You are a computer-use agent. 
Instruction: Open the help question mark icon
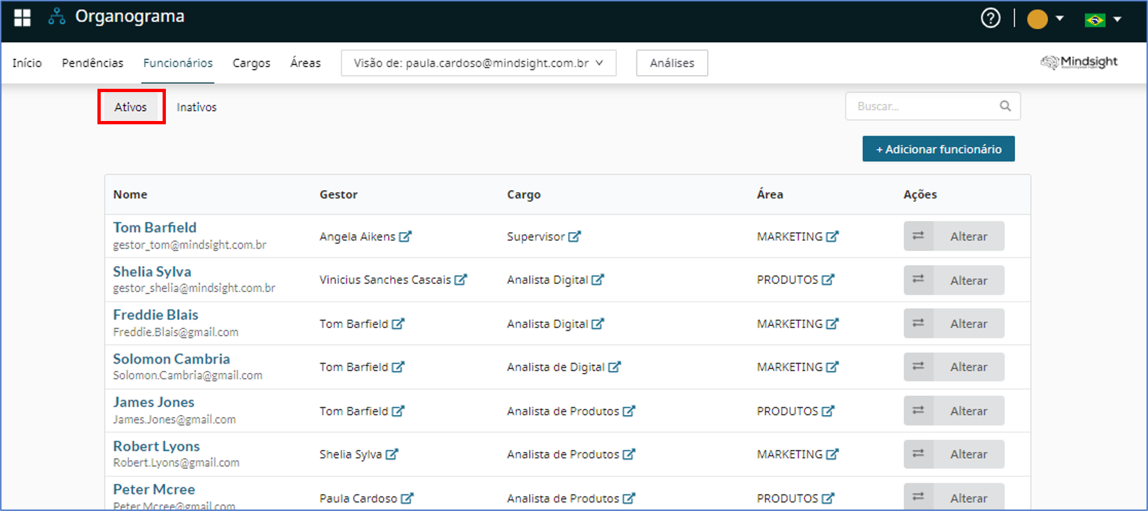pyautogui.click(x=991, y=18)
